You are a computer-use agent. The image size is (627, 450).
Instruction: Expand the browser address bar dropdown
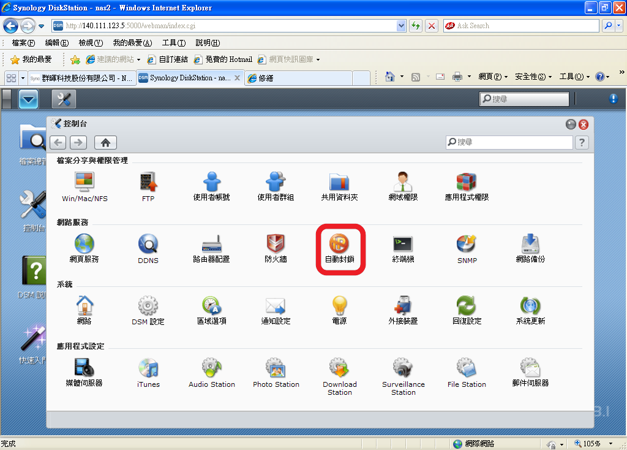click(x=402, y=26)
